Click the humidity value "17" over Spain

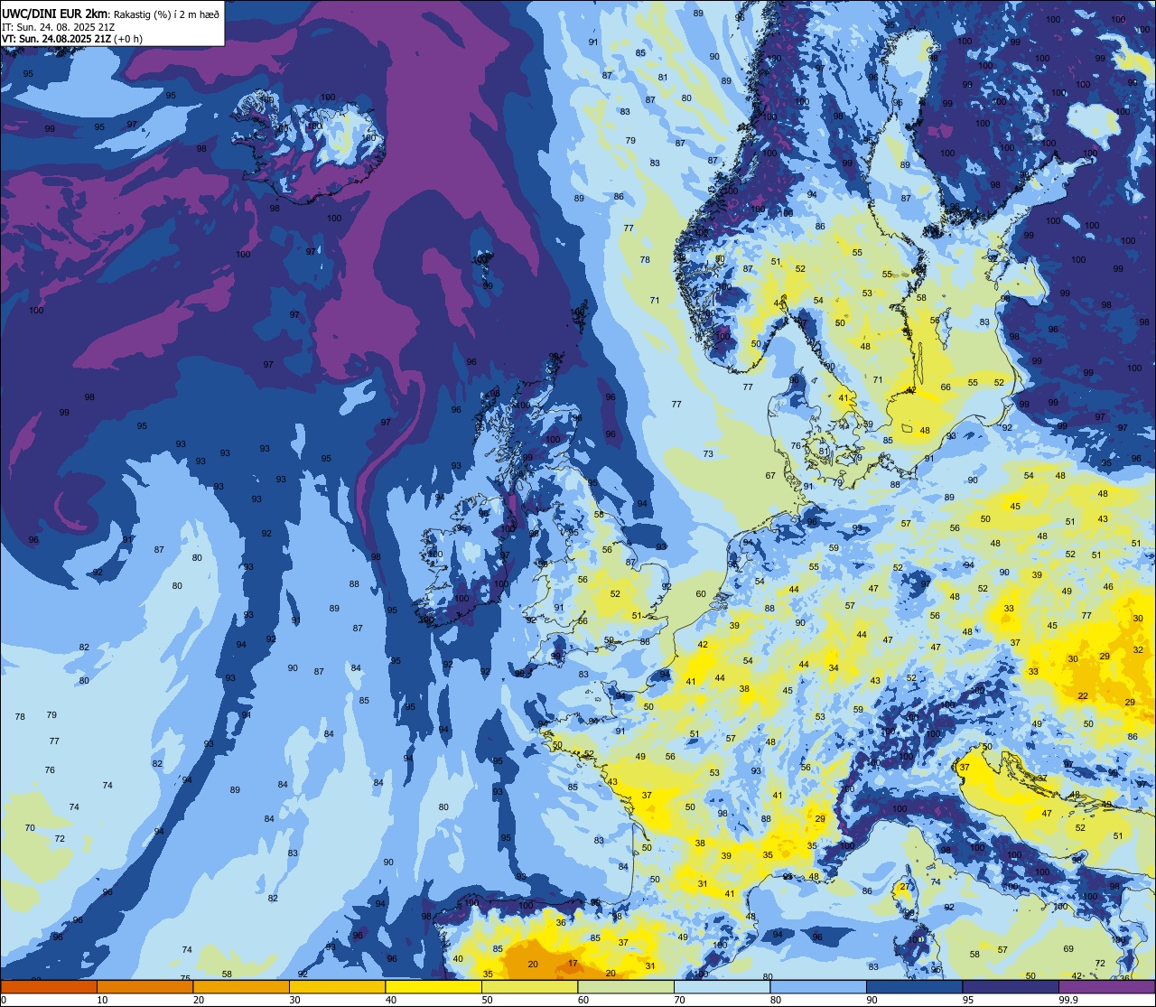[573, 963]
